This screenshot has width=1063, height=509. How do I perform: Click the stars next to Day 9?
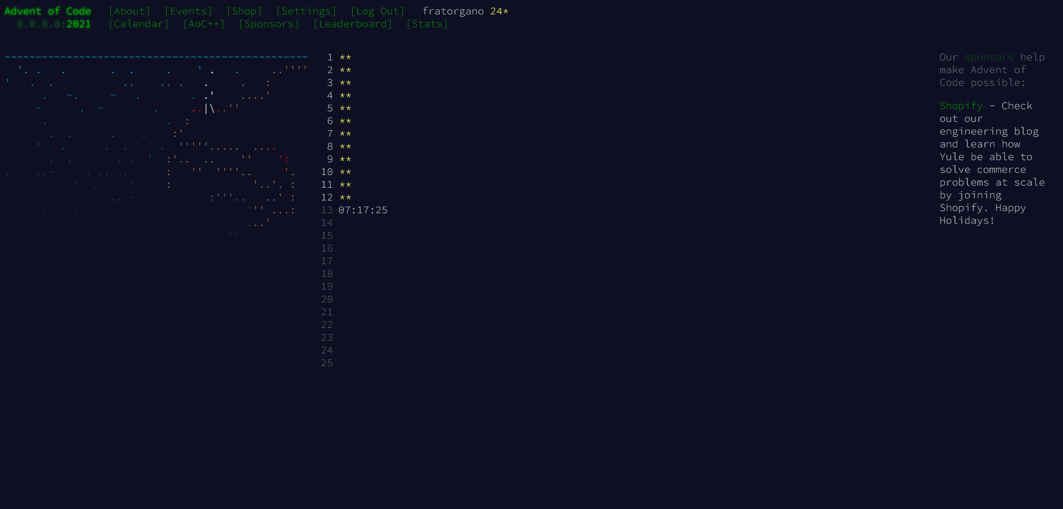tap(344, 159)
